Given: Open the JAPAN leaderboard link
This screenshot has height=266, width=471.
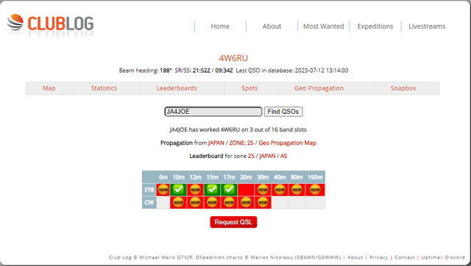Looking at the screenshot, I should pyautogui.click(x=267, y=156).
